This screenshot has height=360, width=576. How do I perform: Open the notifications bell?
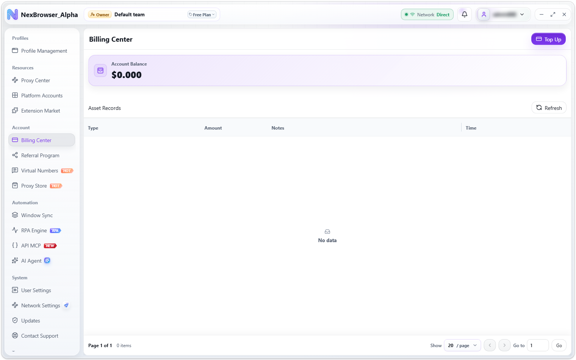pyautogui.click(x=465, y=14)
